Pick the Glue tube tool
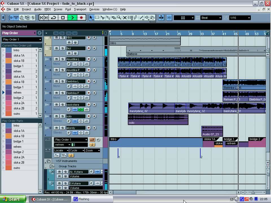The image size is (271, 203). (x=108, y=17)
